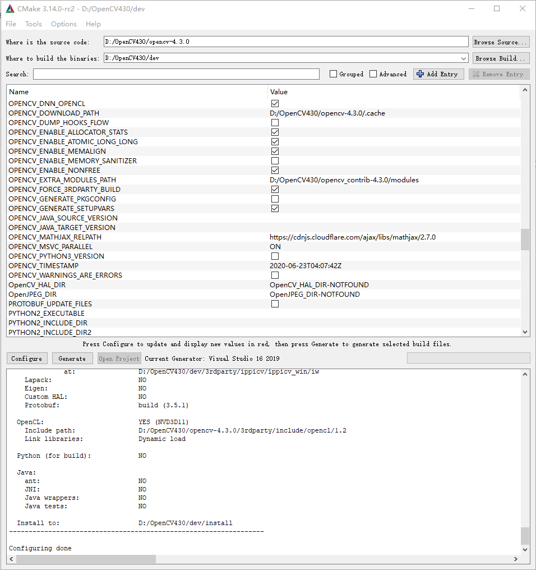Image resolution: width=536 pixels, height=570 pixels.
Task: Click the Browse Source button
Action: point(501,42)
